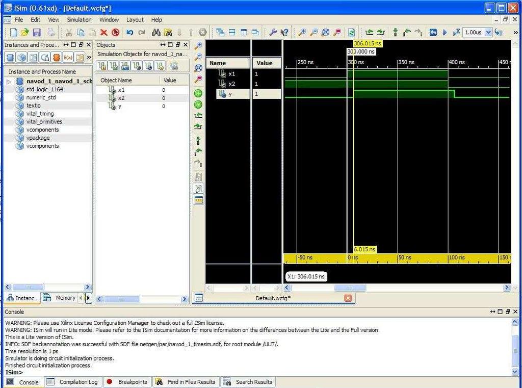This screenshot has width=522, height=388.
Task: Toggle the floating ruler icon in side toolbar
Action: coord(198,200)
